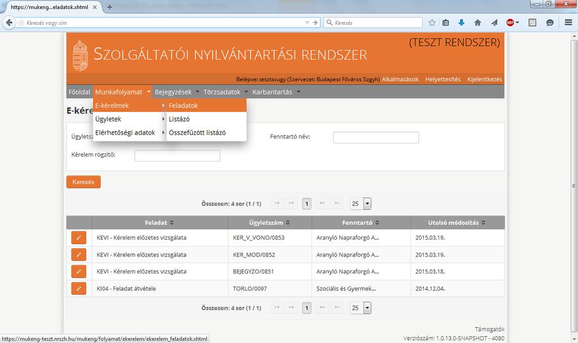Click Kijelentkezés to log out
578x343 pixels.
coord(484,79)
